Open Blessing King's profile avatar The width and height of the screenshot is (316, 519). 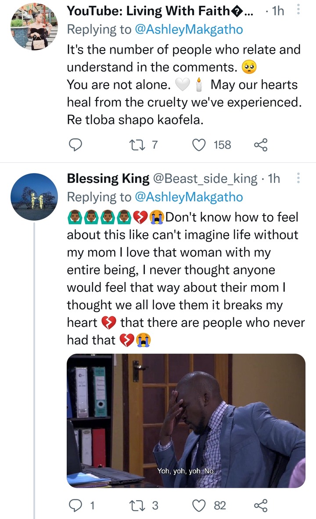point(34,197)
